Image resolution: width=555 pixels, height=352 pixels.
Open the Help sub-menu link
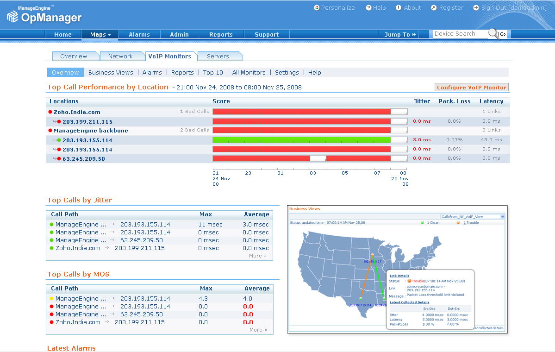pos(315,72)
